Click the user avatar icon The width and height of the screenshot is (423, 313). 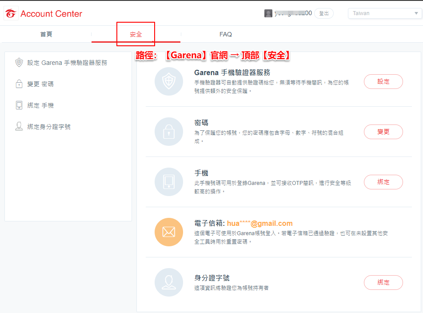tap(268, 13)
